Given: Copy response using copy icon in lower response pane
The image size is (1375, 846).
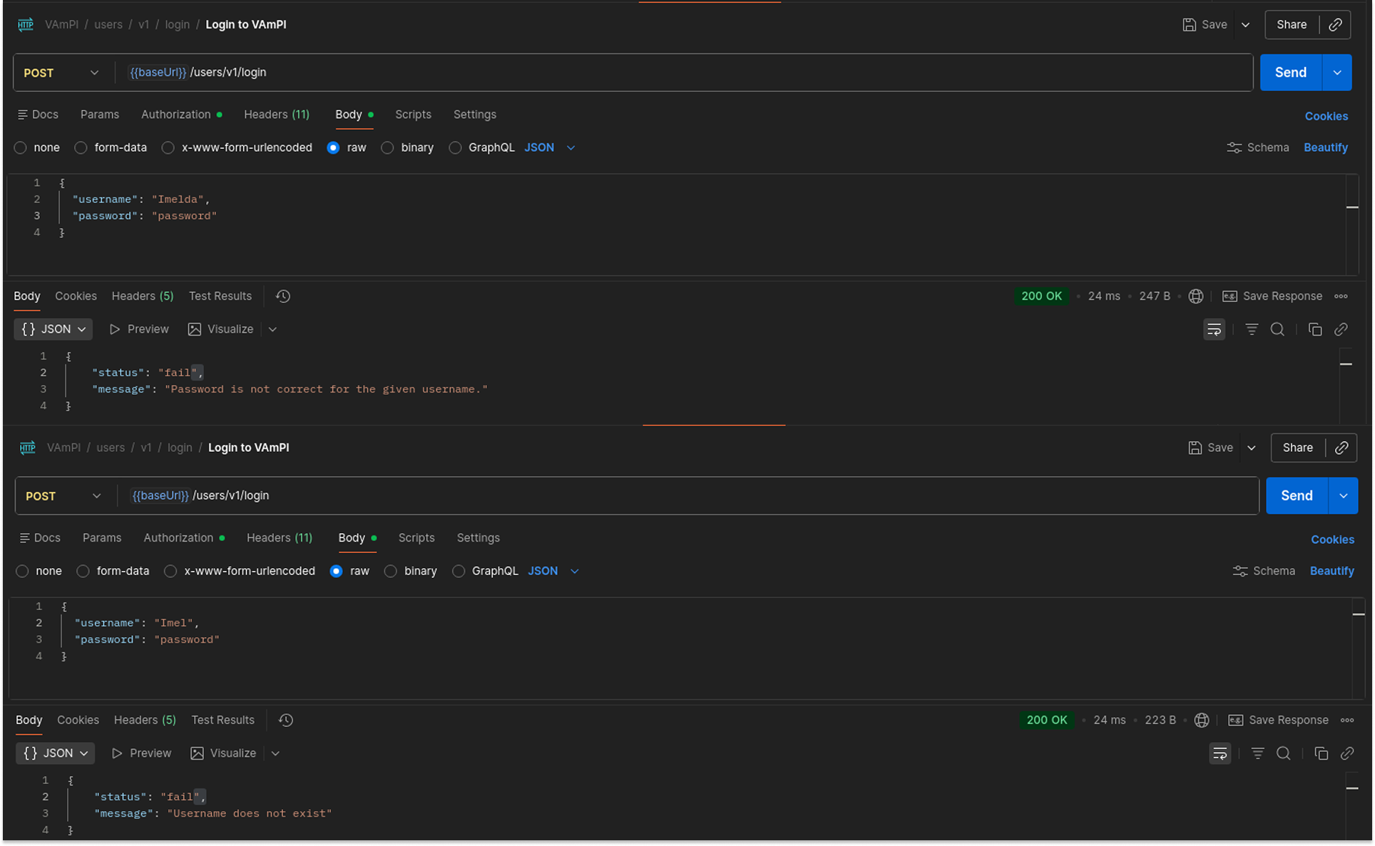Looking at the screenshot, I should [x=1321, y=753].
